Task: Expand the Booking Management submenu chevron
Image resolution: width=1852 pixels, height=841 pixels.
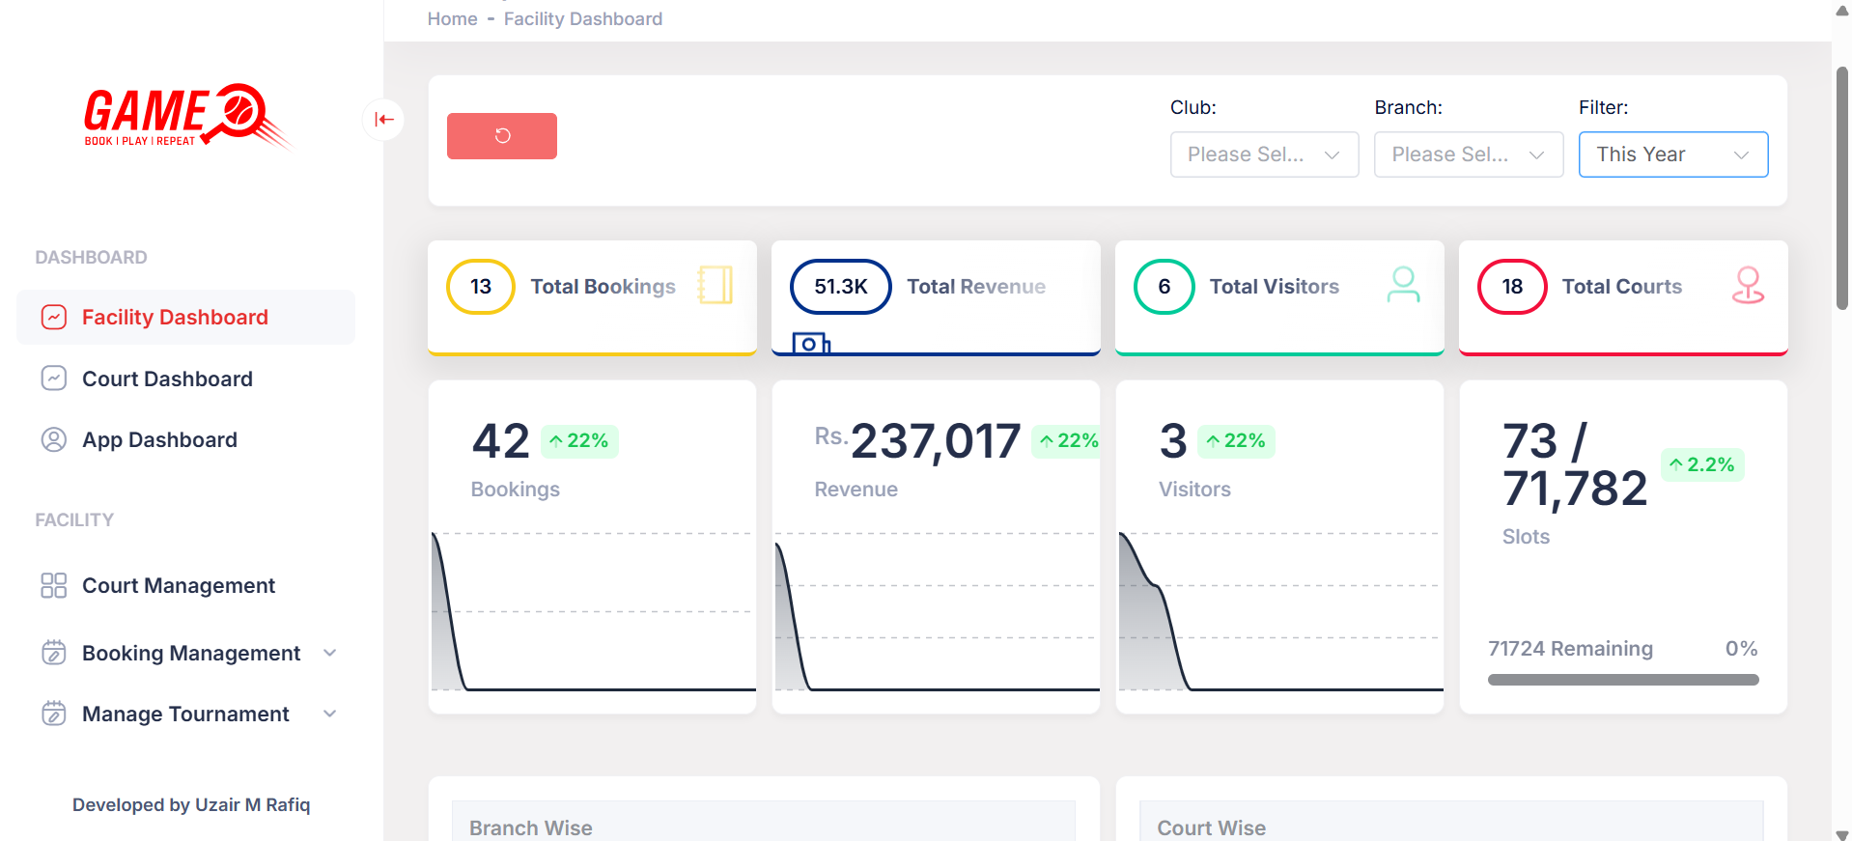Action: pyautogui.click(x=330, y=653)
